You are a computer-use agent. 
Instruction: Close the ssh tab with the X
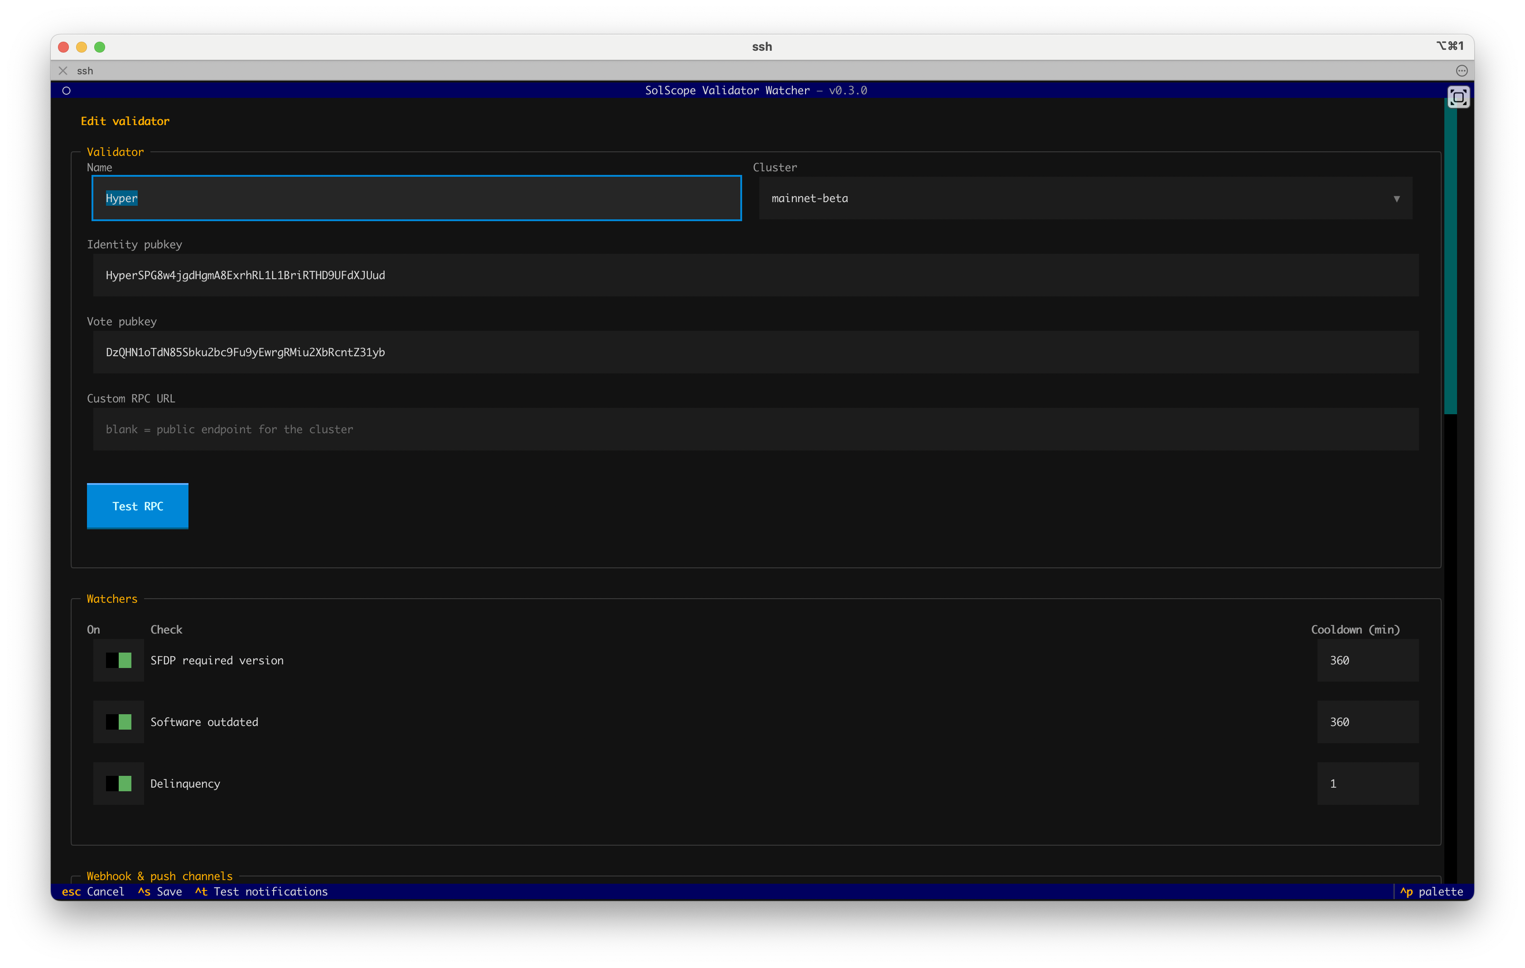[63, 70]
